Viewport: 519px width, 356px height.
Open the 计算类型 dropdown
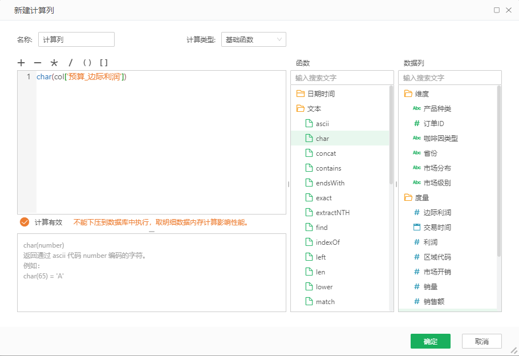pos(253,39)
